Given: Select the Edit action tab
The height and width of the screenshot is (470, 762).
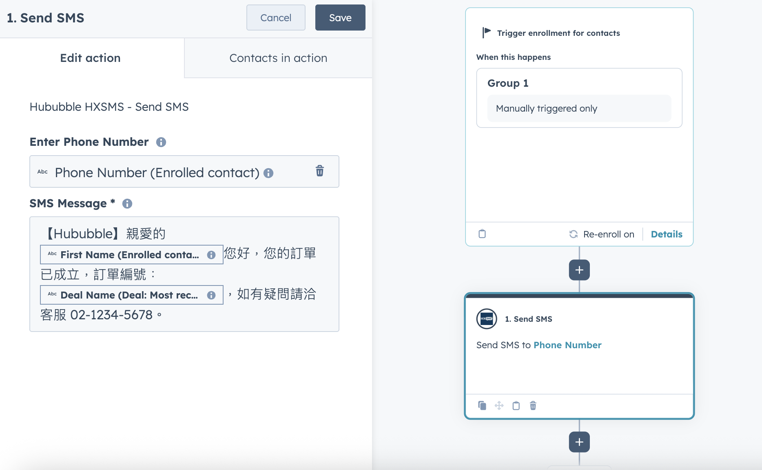Looking at the screenshot, I should pyautogui.click(x=90, y=58).
